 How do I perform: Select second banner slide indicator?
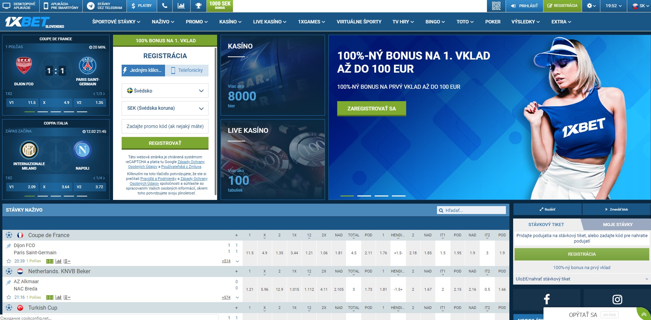pos(364,196)
